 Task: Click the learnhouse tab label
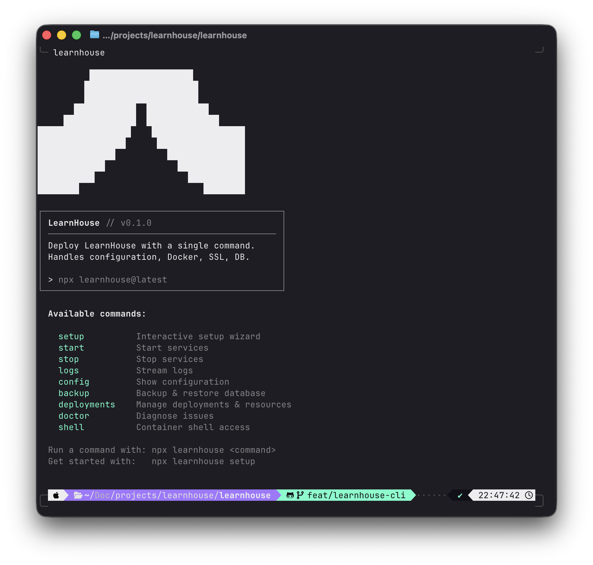pyautogui.click(x=79, y=53)
